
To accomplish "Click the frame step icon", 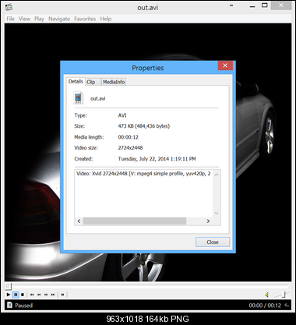I will coord(62,295).
